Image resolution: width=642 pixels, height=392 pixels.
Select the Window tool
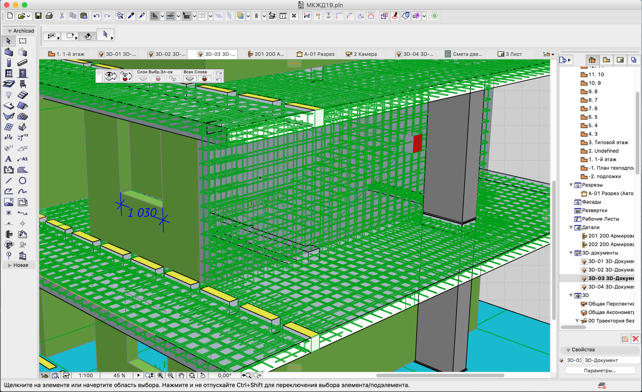point(9,73)
